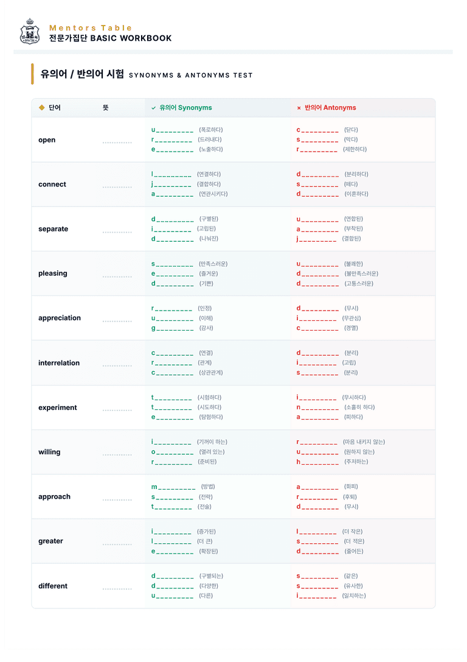This screenshot has width=467, height=662.
Task: Click the synonym blank hinted (감사) for appreciation
Action: (x=172, y=328)
